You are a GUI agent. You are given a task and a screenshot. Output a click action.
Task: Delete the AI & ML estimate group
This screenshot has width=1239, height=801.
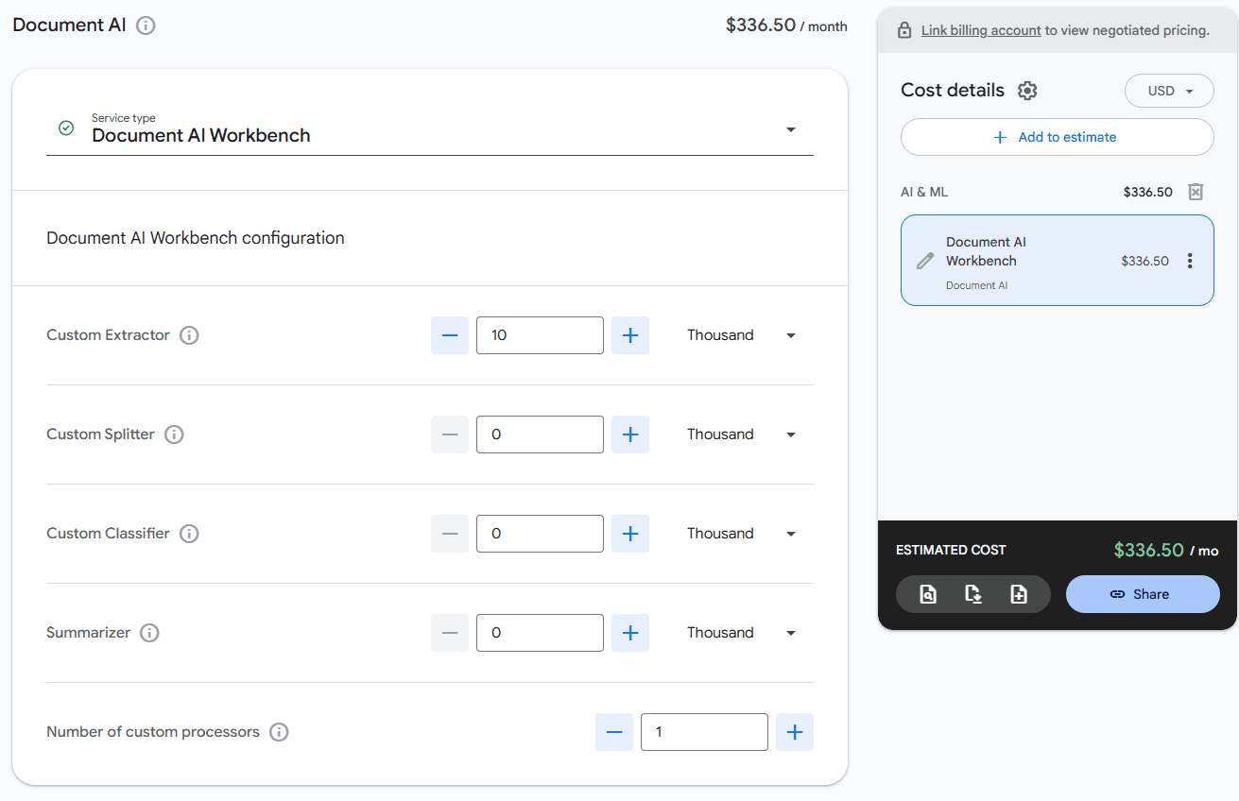(x=1195, y=191)
